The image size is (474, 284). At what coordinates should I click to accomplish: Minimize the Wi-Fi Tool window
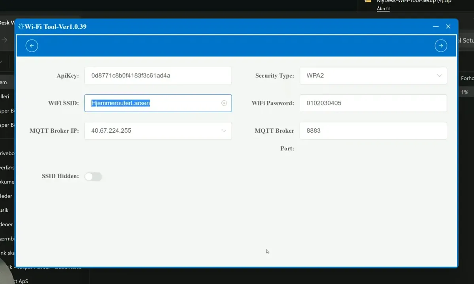[x=436, y=26]
